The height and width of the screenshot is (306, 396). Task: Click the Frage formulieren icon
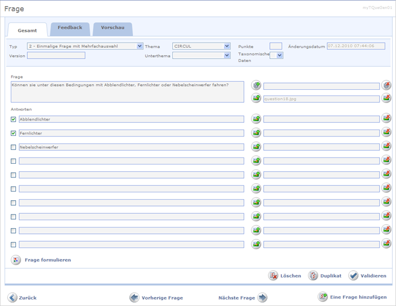point(15,260)
